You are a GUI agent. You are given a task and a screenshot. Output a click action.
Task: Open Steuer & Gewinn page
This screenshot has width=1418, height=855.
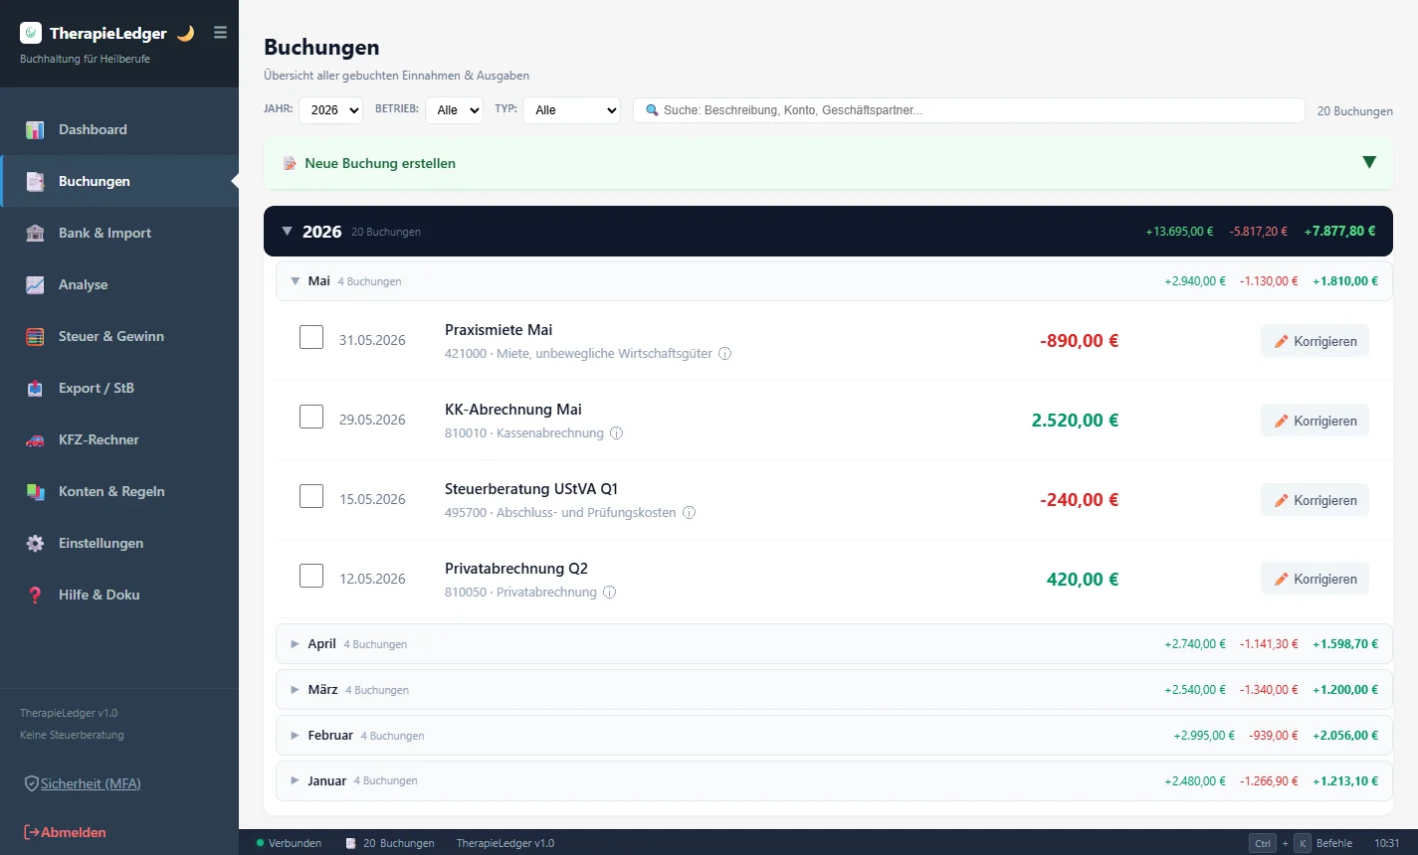[x=119, y=336]
